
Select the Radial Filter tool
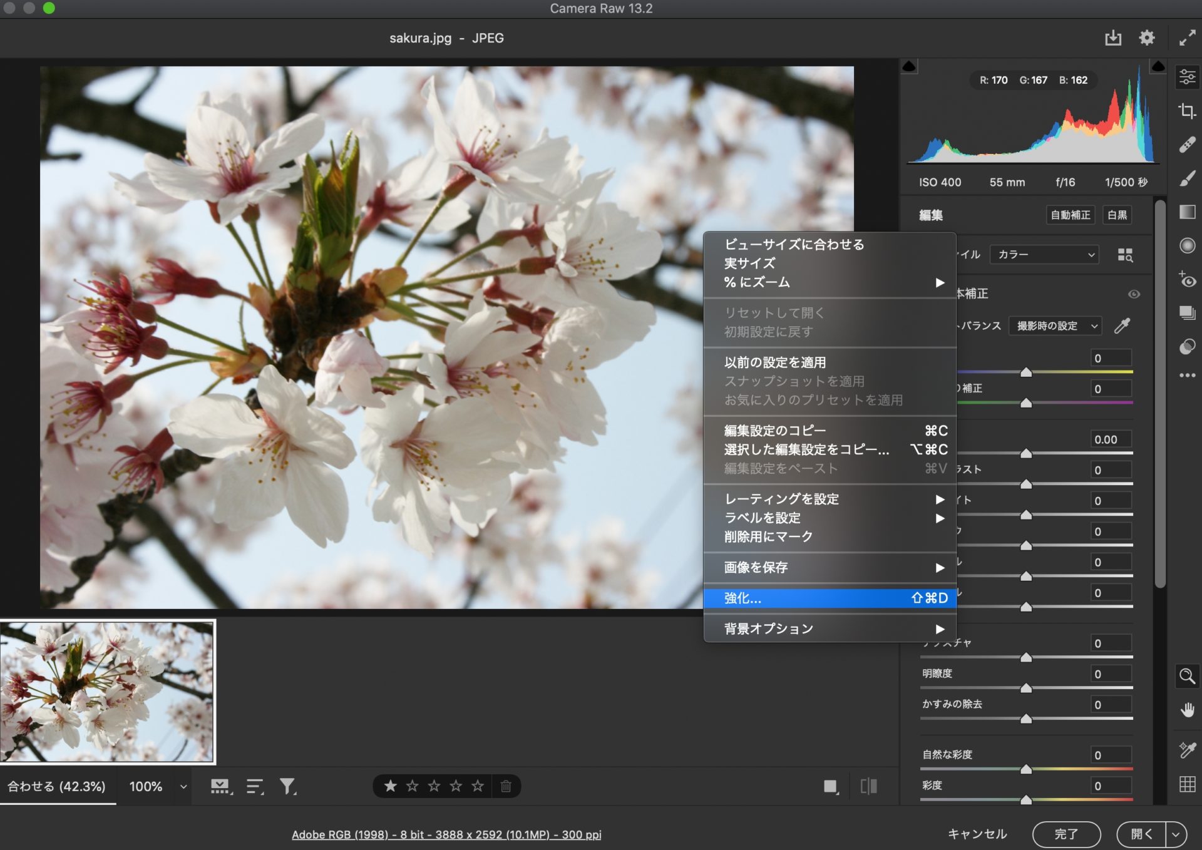(x=1187, y=245)
